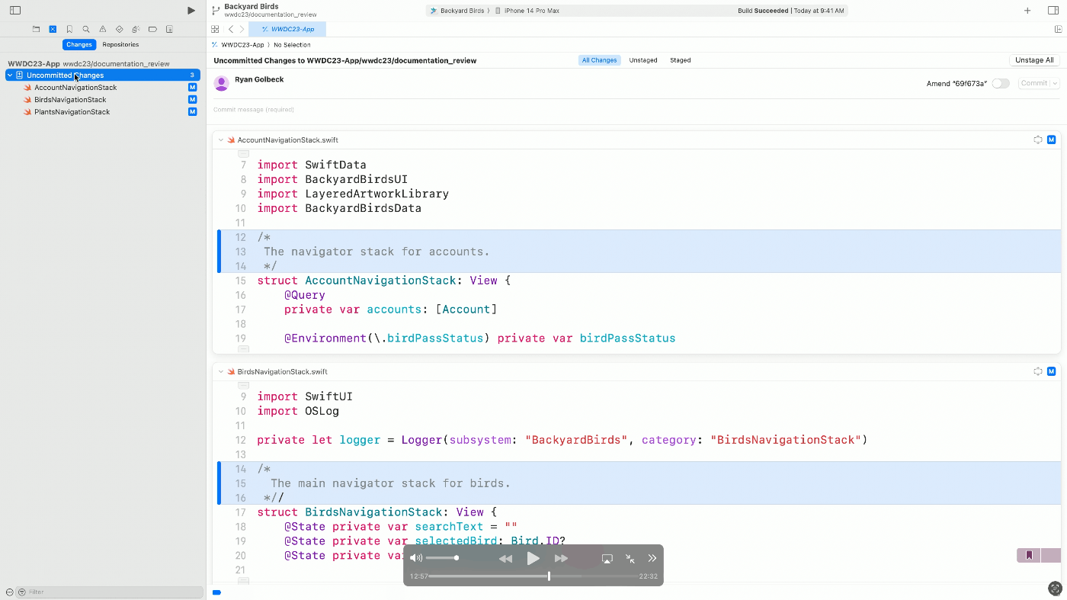1067x600 pixels.
Task: Expand hidden lines above line 9 in BirdsNavigationStack
Action: (244, 385)
